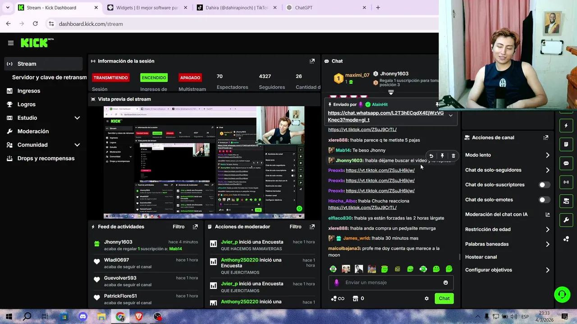Toggle Chat de solo-suscriptores switch

545,185
